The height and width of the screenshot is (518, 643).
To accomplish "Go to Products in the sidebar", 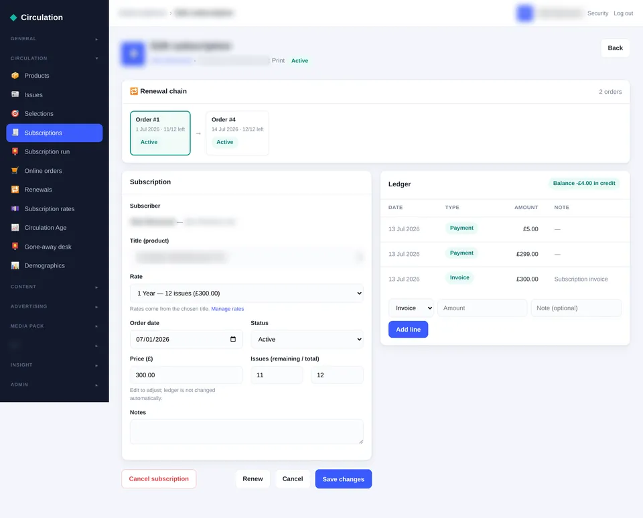I will coord(54,76).
